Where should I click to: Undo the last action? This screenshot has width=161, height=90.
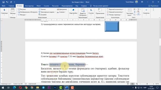click(x=7, y=2)
